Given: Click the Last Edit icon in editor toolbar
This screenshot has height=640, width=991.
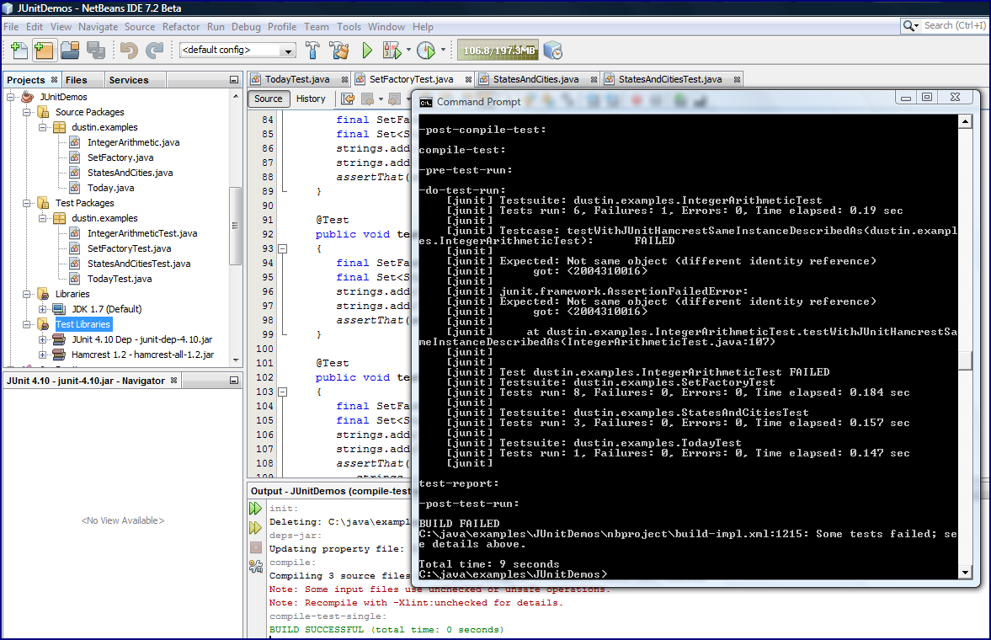Looking at the screenshot, I should pyautogui.click(x=348, y=99).
